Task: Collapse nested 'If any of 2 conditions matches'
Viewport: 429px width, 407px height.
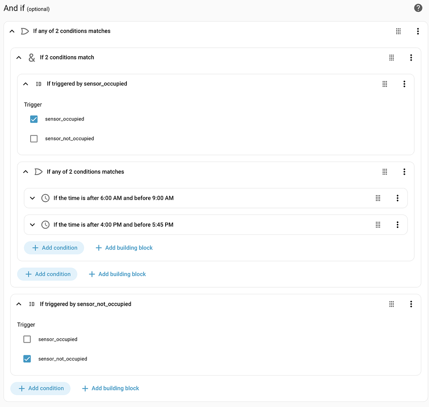Action: coord(26,171)
